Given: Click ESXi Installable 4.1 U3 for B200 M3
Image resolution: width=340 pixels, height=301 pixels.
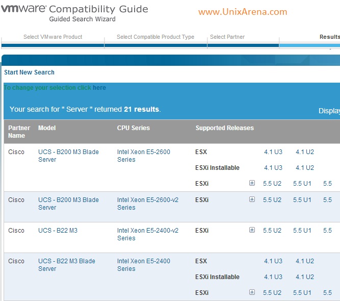Looking at the screenshot, I should pyautogui.click(x=273, y=168).
